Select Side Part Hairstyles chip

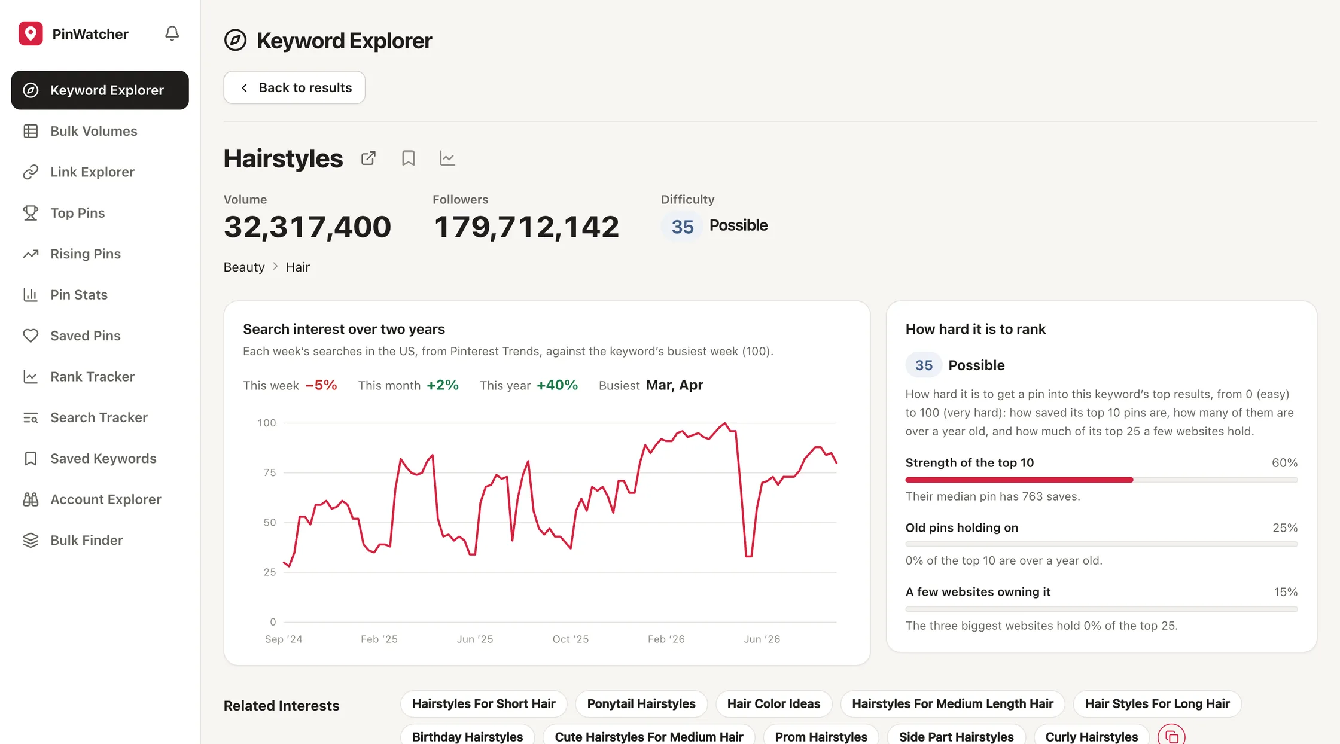(x=956, y=736)
